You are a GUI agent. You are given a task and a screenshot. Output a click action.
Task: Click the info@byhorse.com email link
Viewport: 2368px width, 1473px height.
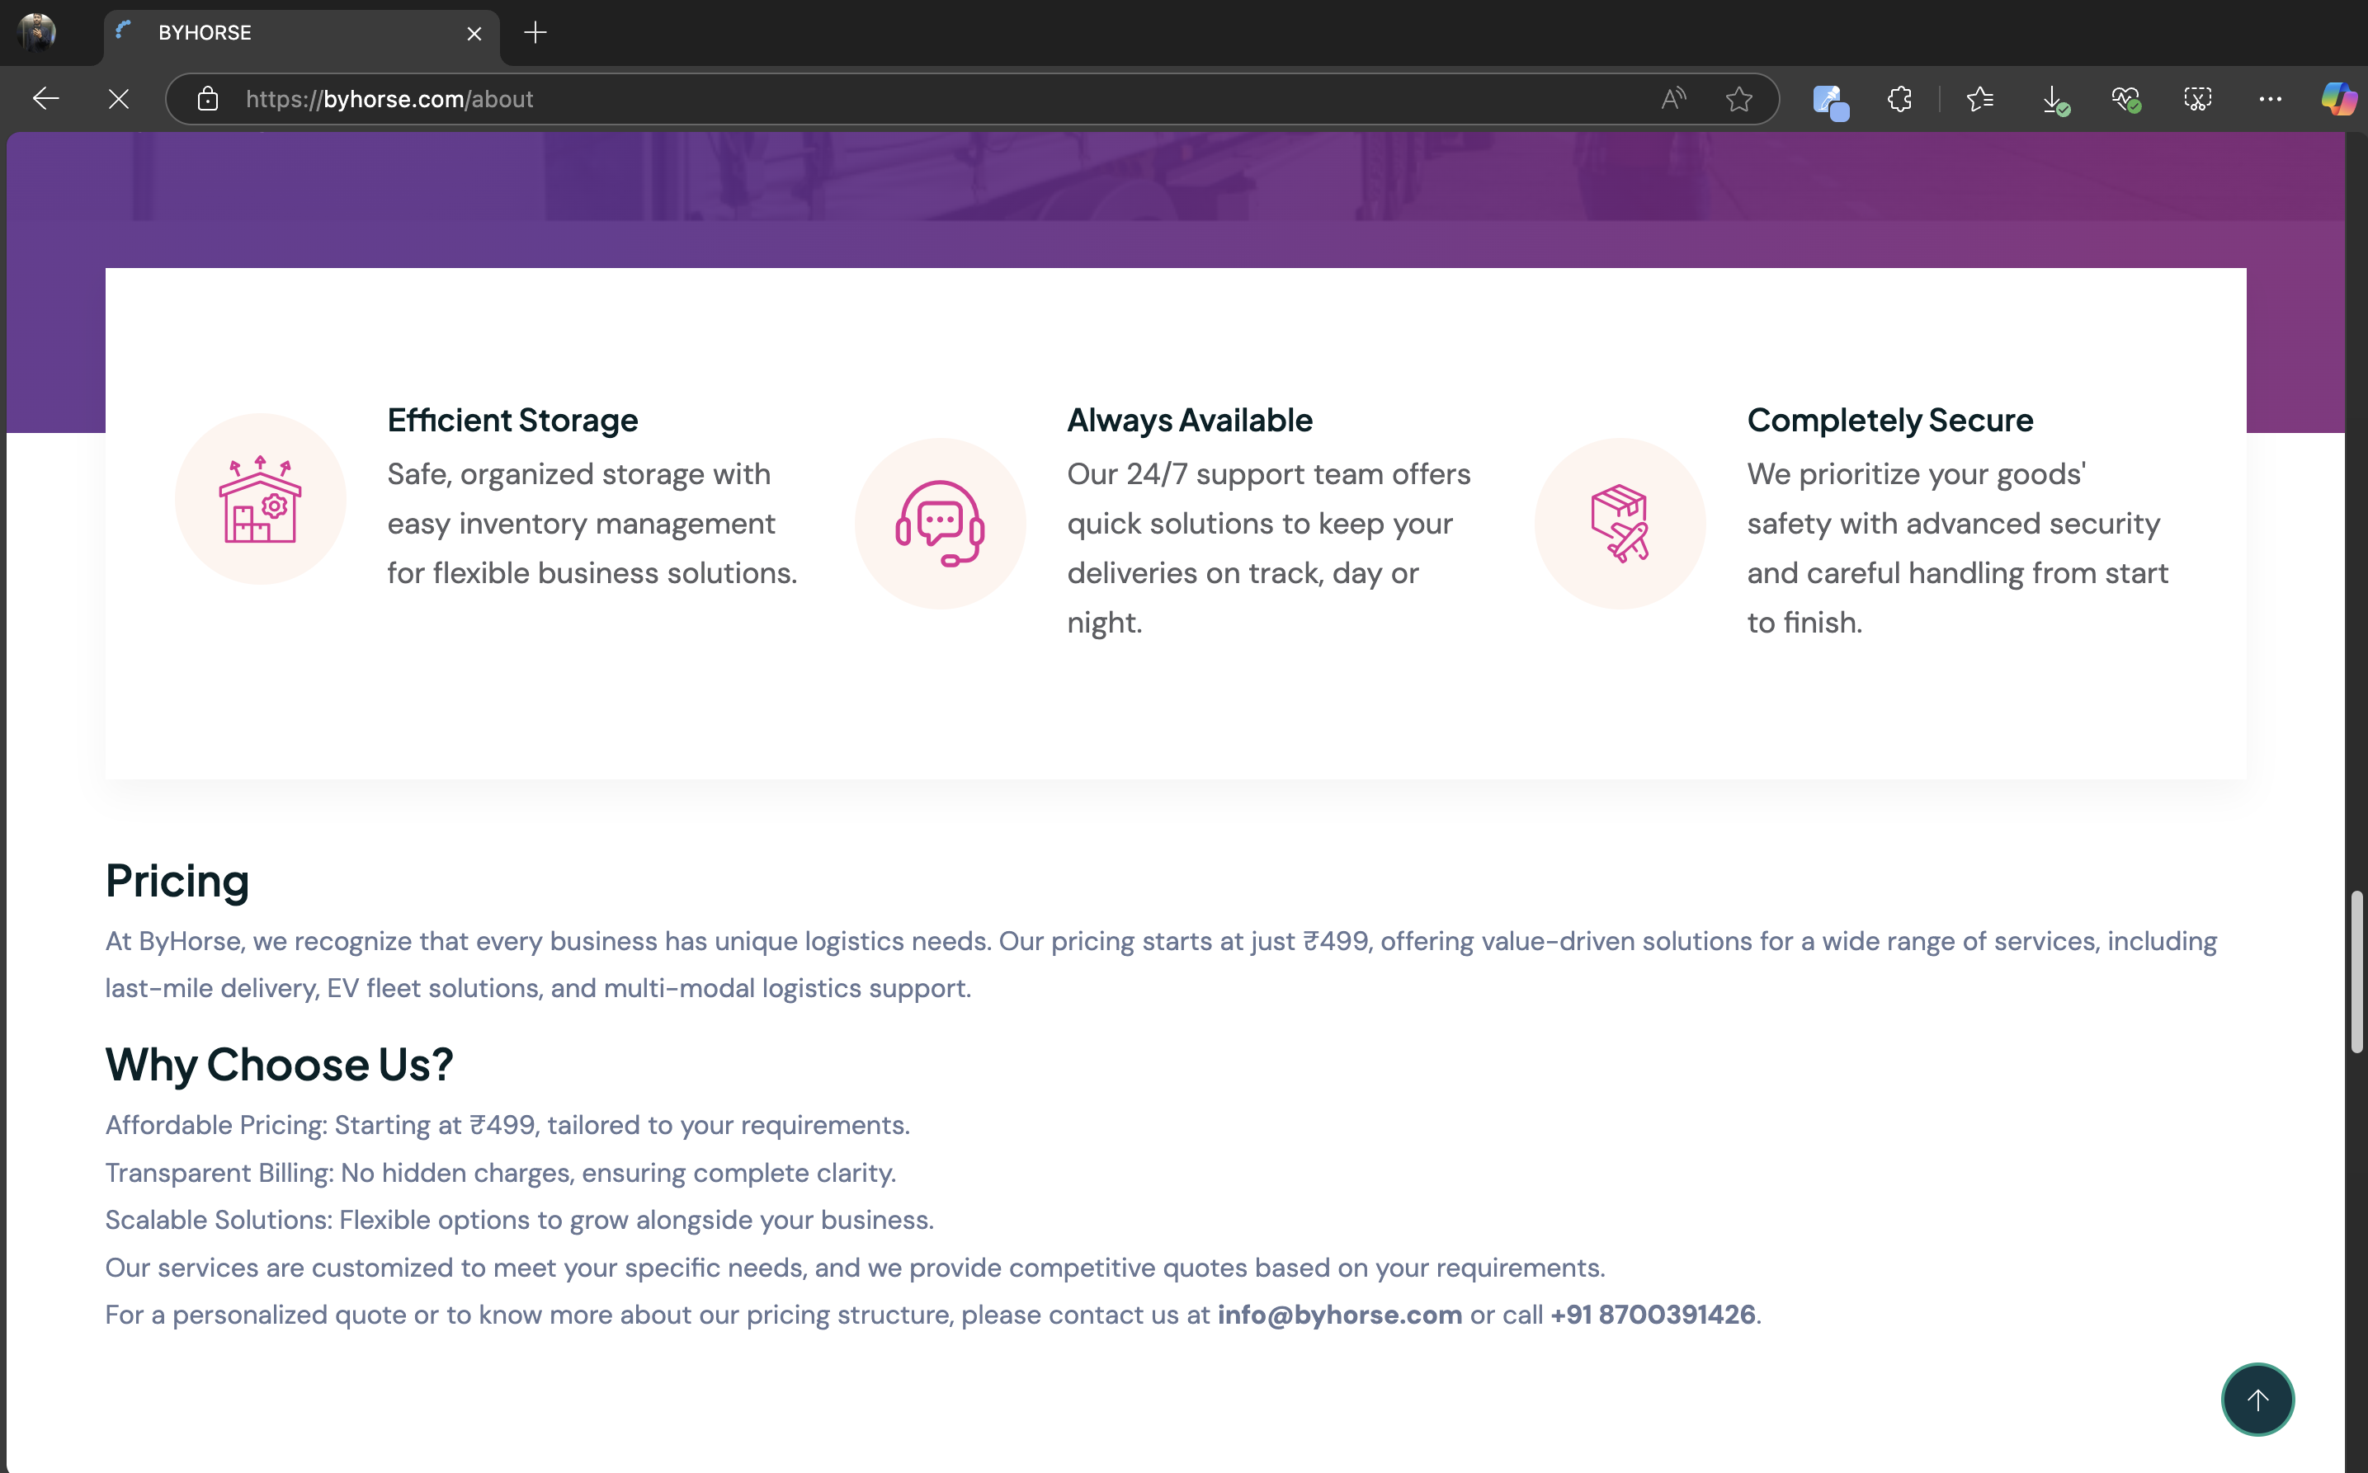pos(1339,1314)
